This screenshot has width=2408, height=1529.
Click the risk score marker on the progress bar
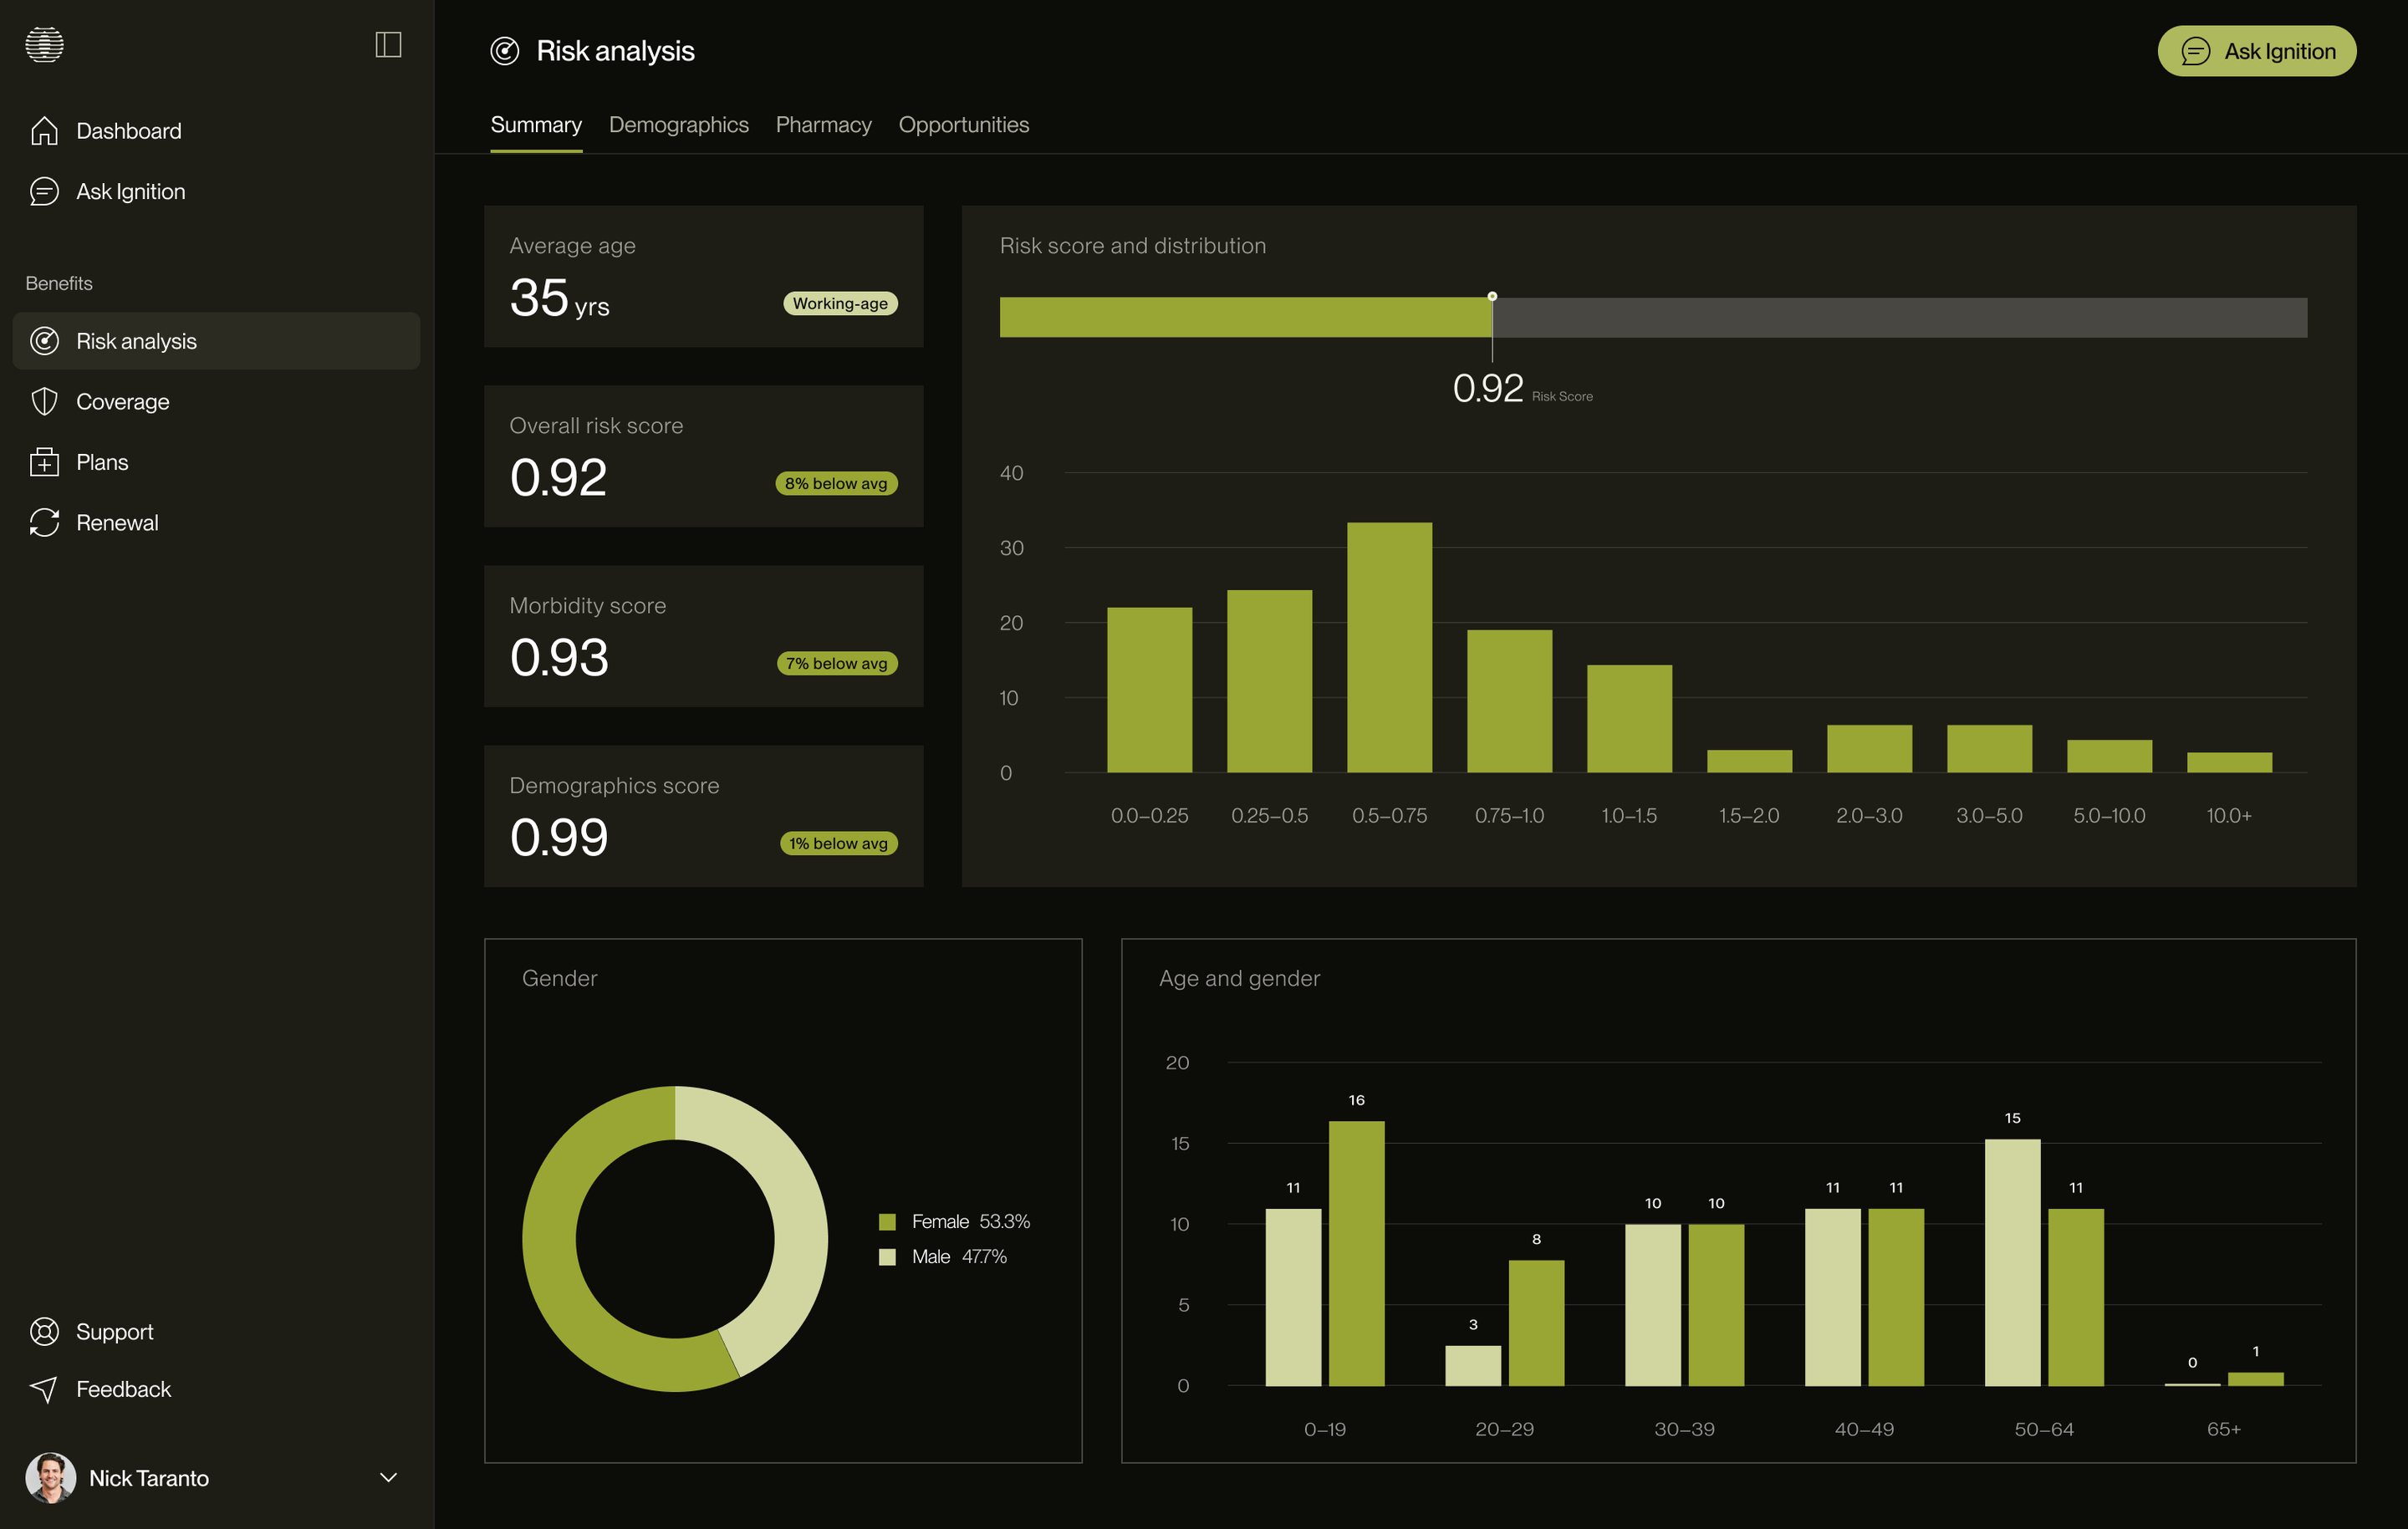(1492, 297)
